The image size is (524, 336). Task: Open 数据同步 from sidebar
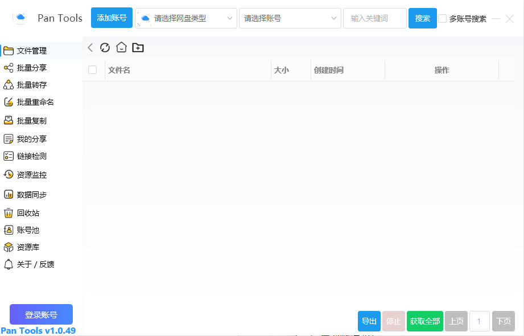click(x=41, y=194)
